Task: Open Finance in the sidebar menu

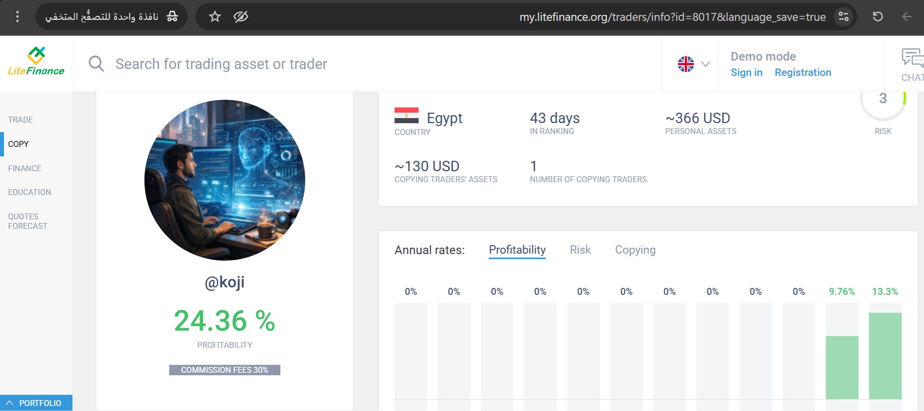Action: point(25,168)
